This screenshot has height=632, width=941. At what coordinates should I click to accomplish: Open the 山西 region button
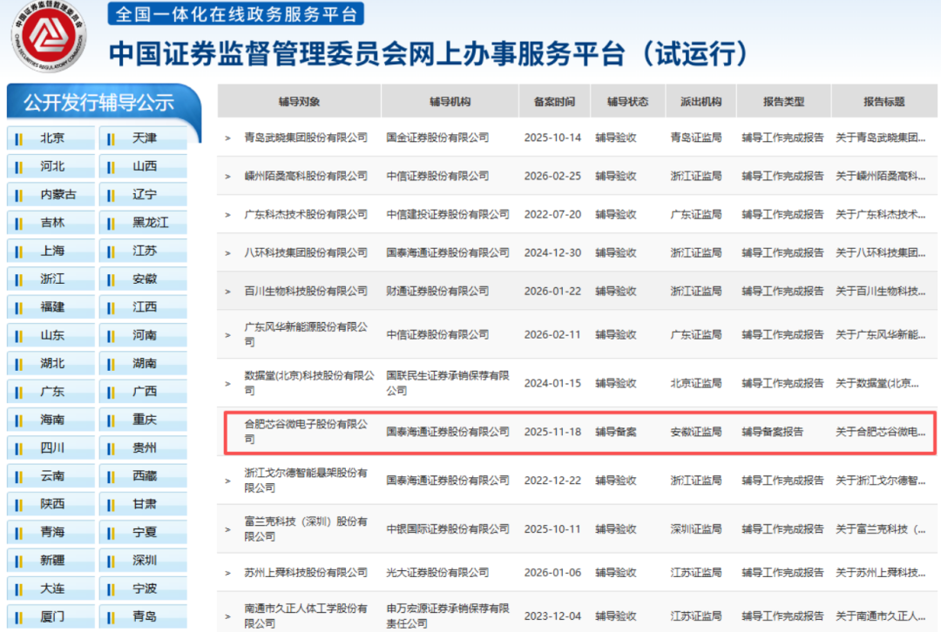[144, 166]
